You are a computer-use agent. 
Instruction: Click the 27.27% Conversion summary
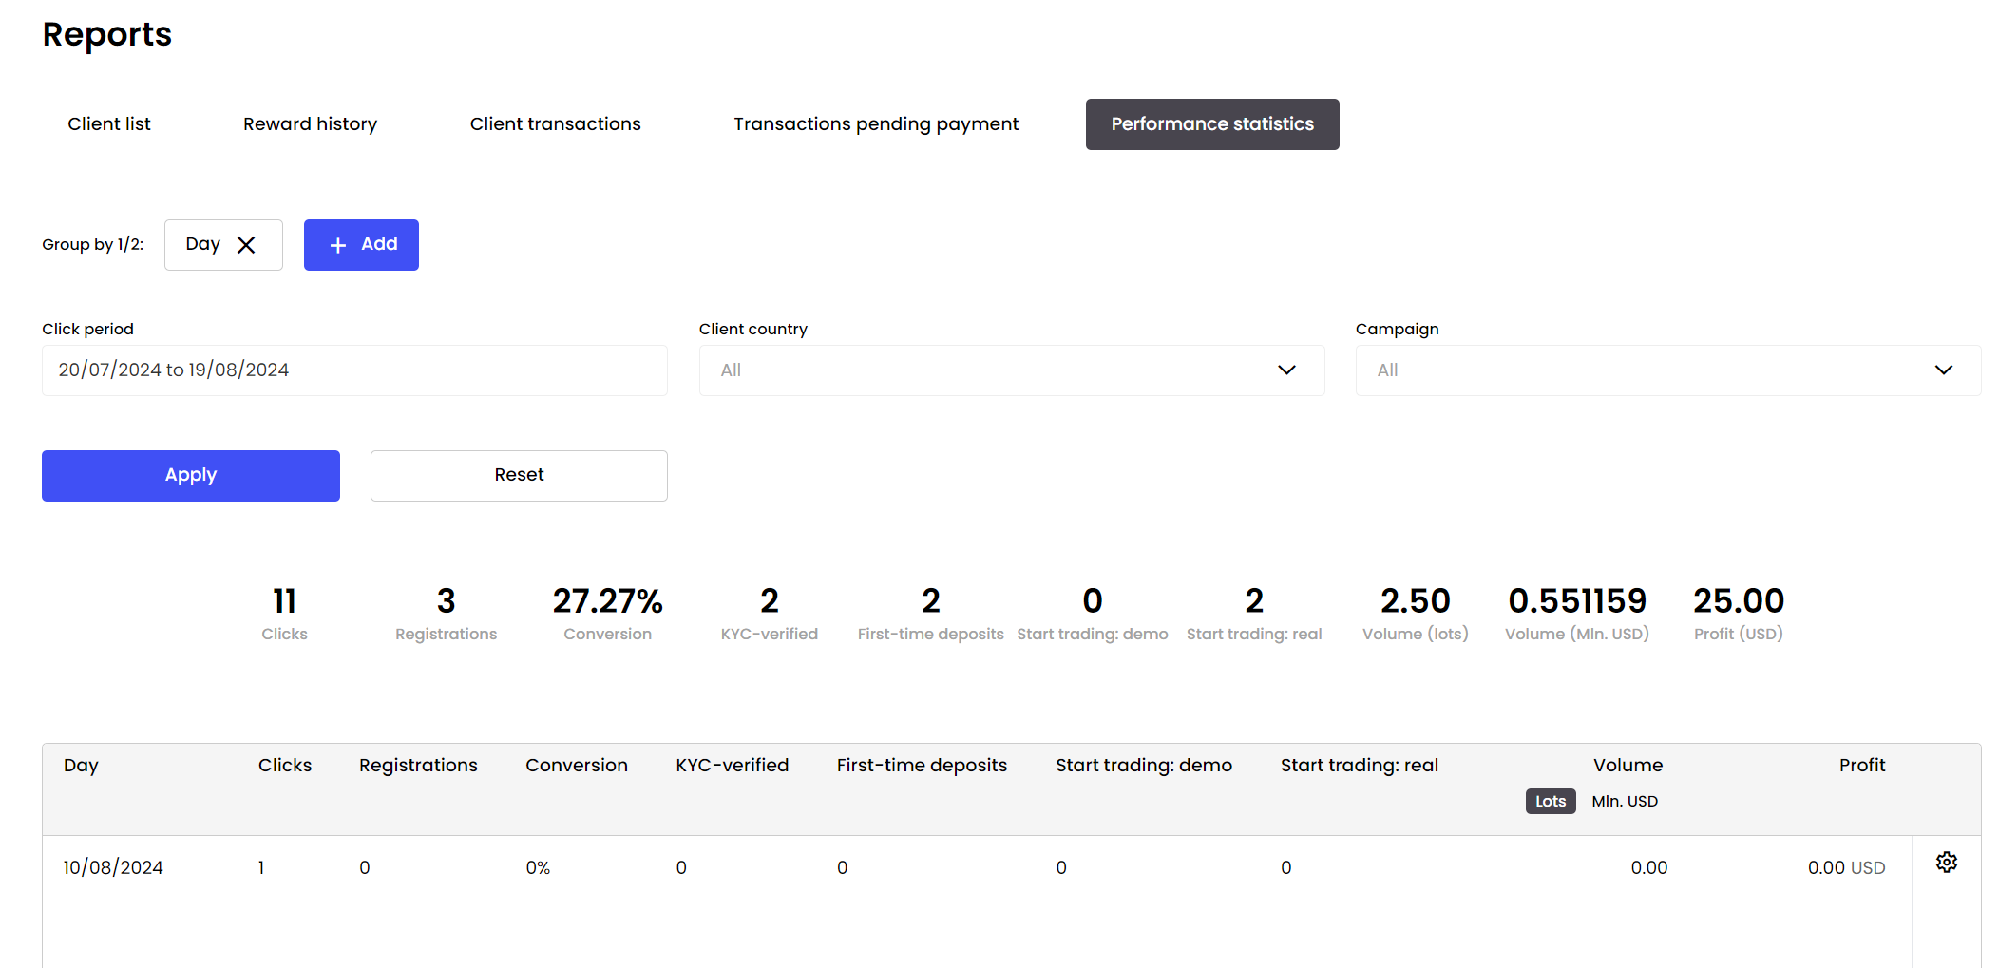608,615
